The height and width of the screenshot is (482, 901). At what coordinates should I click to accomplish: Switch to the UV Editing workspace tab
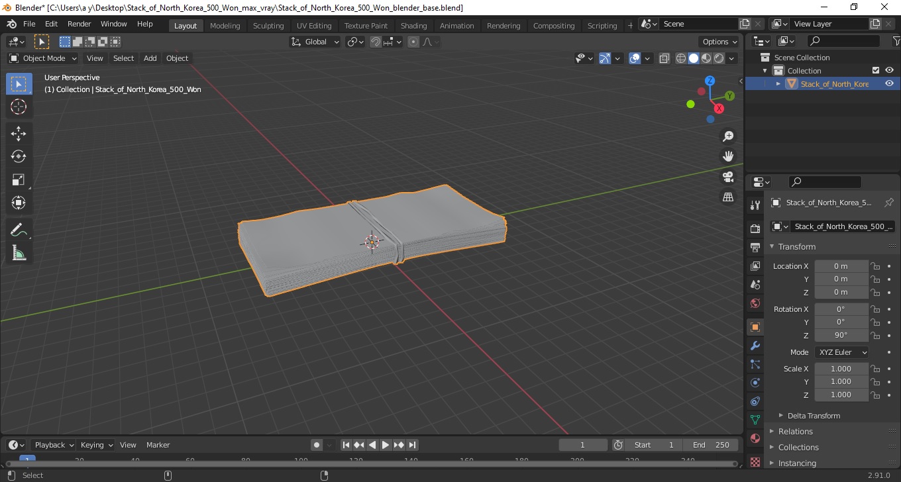[314, 26]
